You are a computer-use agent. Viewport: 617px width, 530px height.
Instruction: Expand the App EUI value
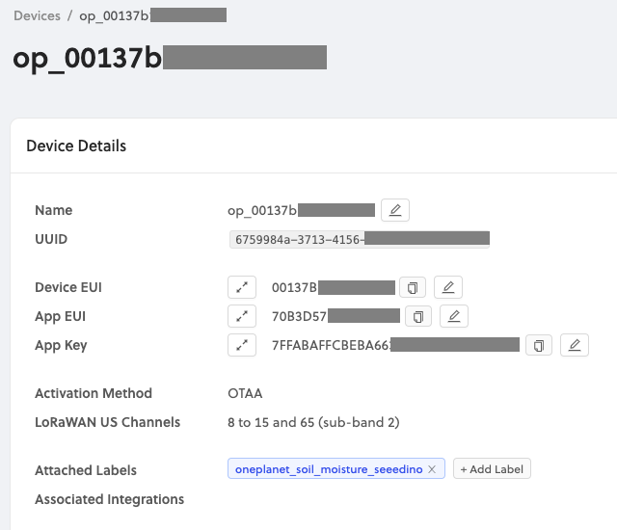[242, 316]
